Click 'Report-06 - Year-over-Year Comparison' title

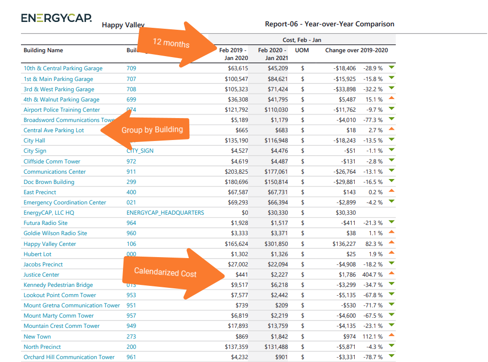tap(329, 24)
